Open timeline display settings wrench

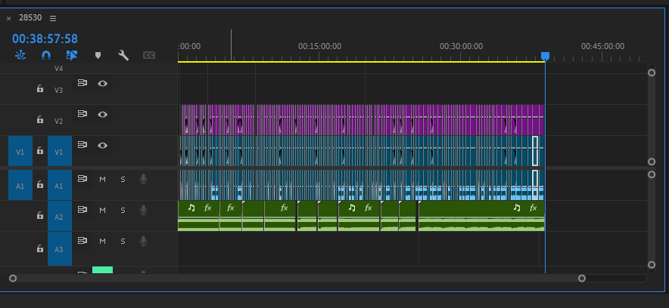(123, 55)
